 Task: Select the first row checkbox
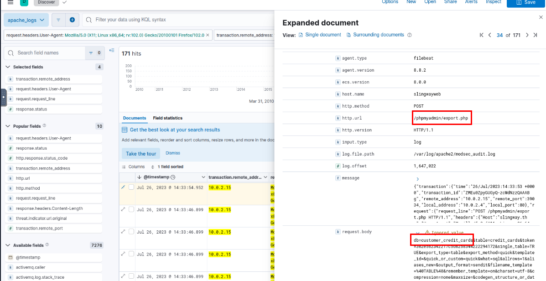(131, 187)
